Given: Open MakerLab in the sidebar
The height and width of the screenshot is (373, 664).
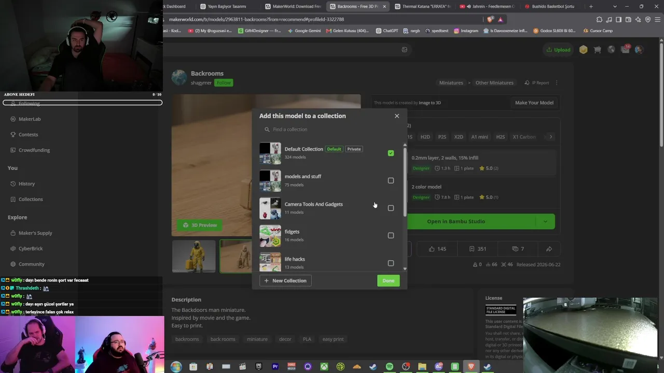Looking at the screenshot, I should coord(30,119).
